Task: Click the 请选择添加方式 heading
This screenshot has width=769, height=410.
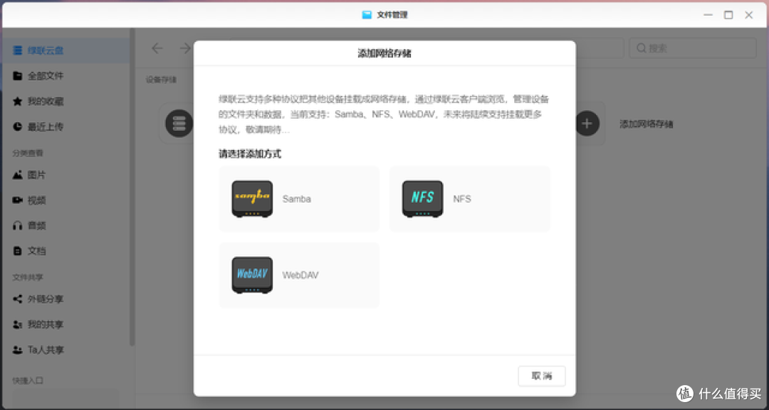Action: tap(250, 153)
